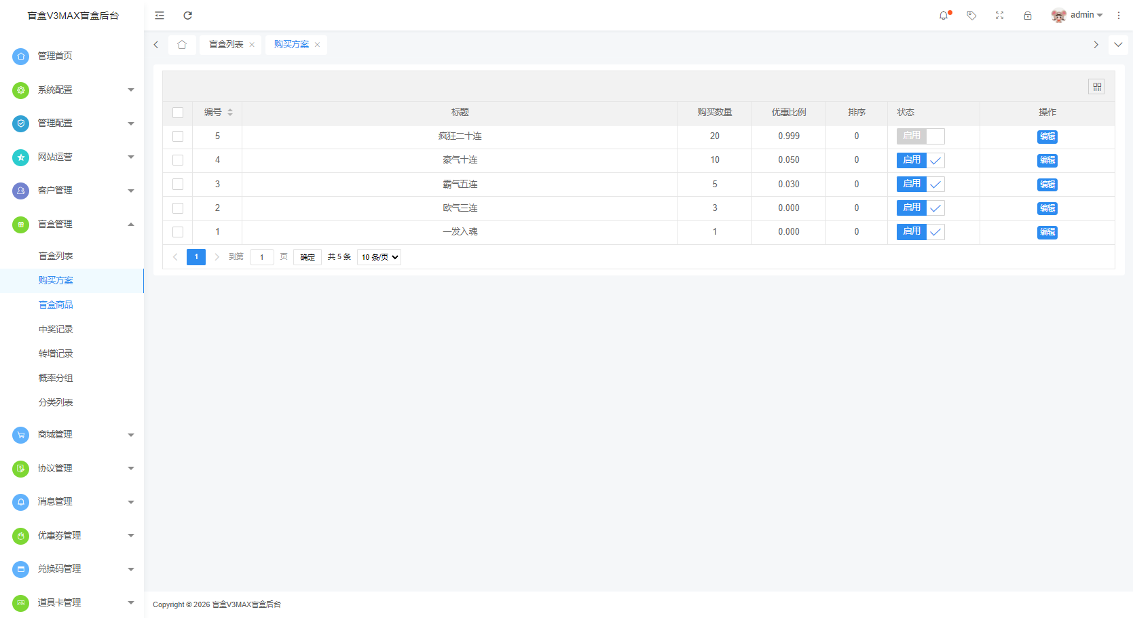
Task: Click the 道具卡管理 icon
Action: click(21, 603)
